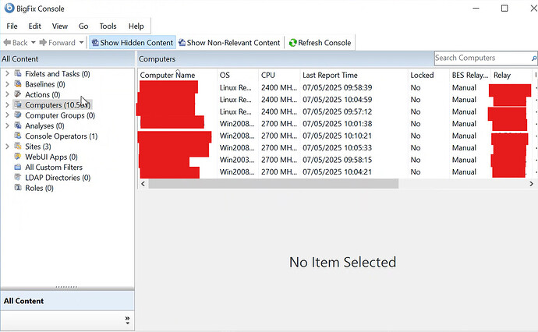The image size is (538, 332).
Task: Select All Custom Filters tree item
Action: point(54,168)
